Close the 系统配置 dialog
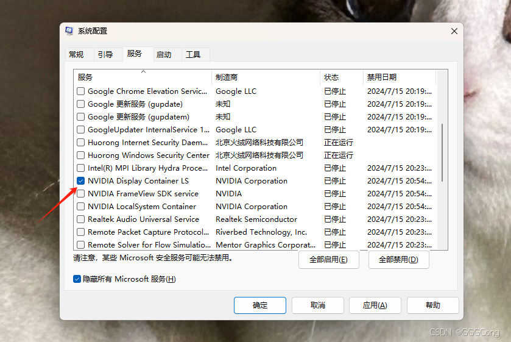The width and height of the screenshot is (511, 342). tap(454, 31)
